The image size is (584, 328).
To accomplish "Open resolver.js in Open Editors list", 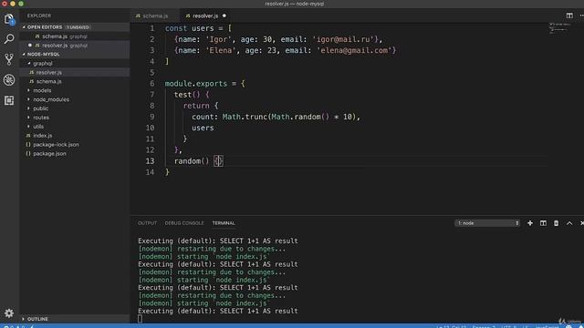I will tap(55, 46).
